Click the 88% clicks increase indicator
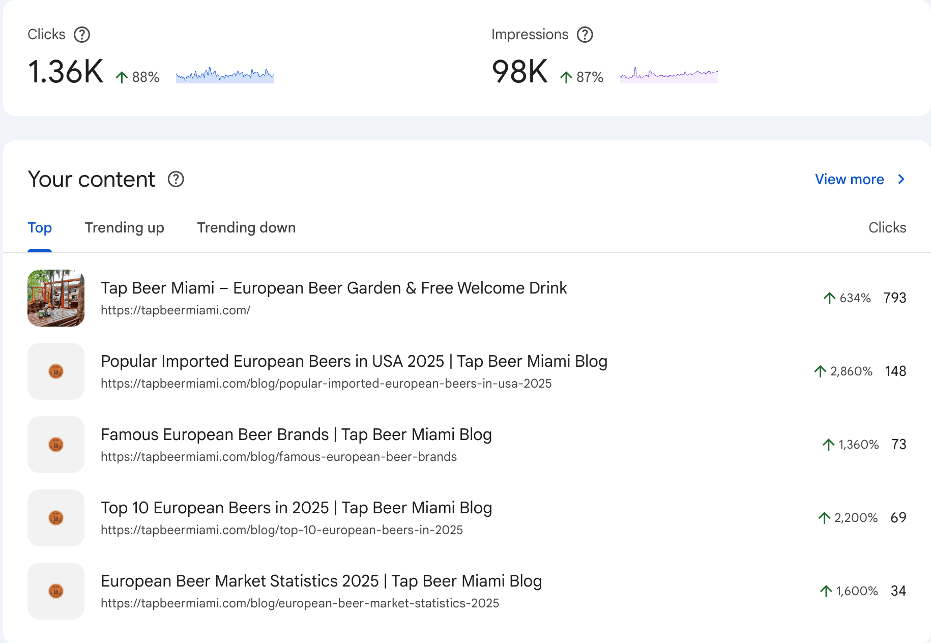The width and height of the screenshot is (931, 643). coord(137,77)
